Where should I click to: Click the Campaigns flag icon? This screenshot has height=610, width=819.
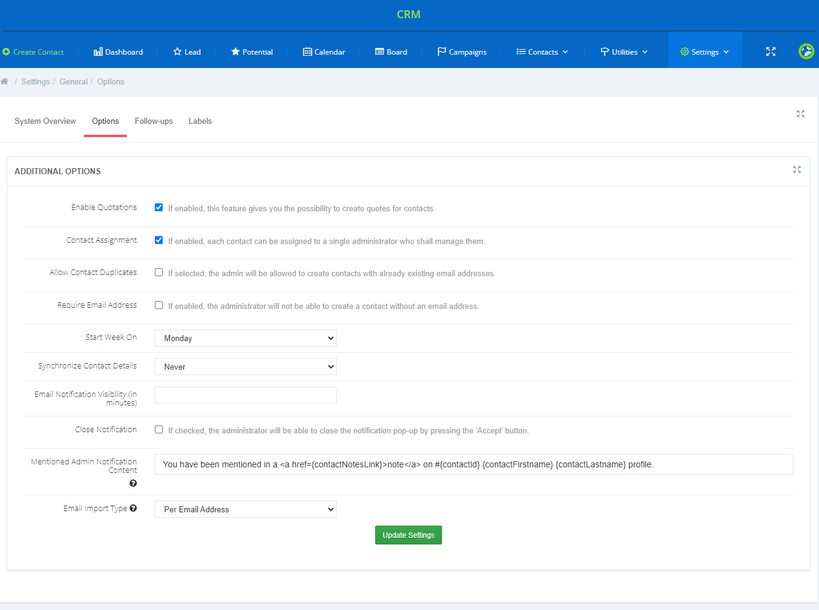point(442,52)
